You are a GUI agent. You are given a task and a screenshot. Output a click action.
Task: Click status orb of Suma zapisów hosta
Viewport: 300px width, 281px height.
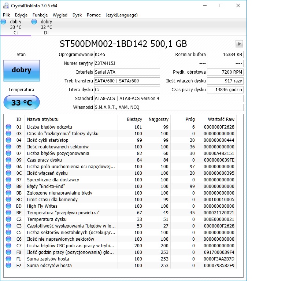pos(8,259)
